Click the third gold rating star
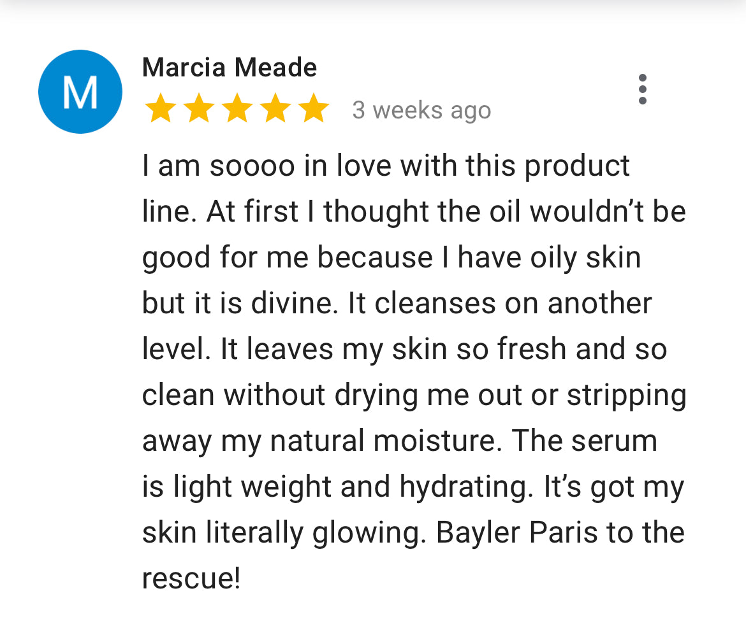 [x=237, y=109]
